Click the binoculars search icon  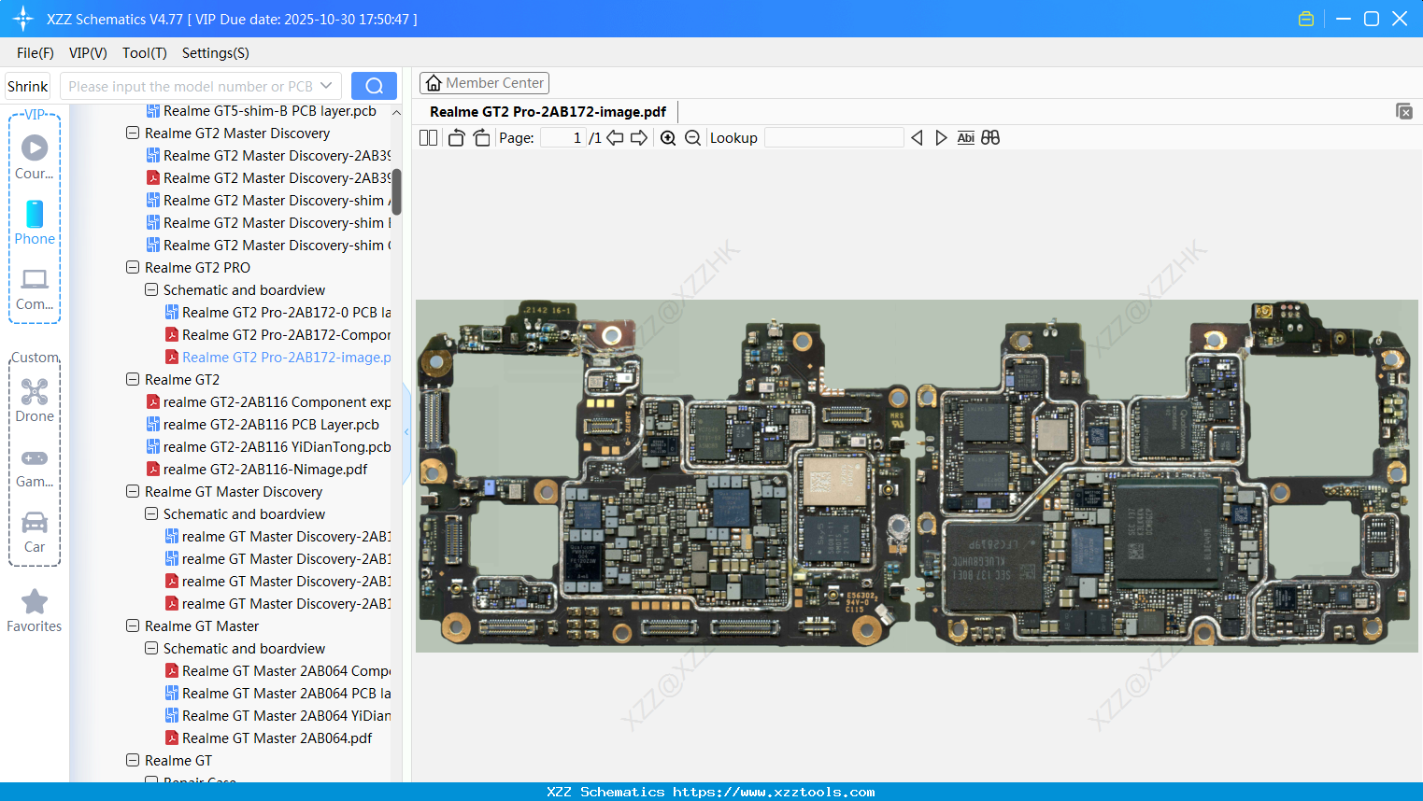[x=990, y=138]
